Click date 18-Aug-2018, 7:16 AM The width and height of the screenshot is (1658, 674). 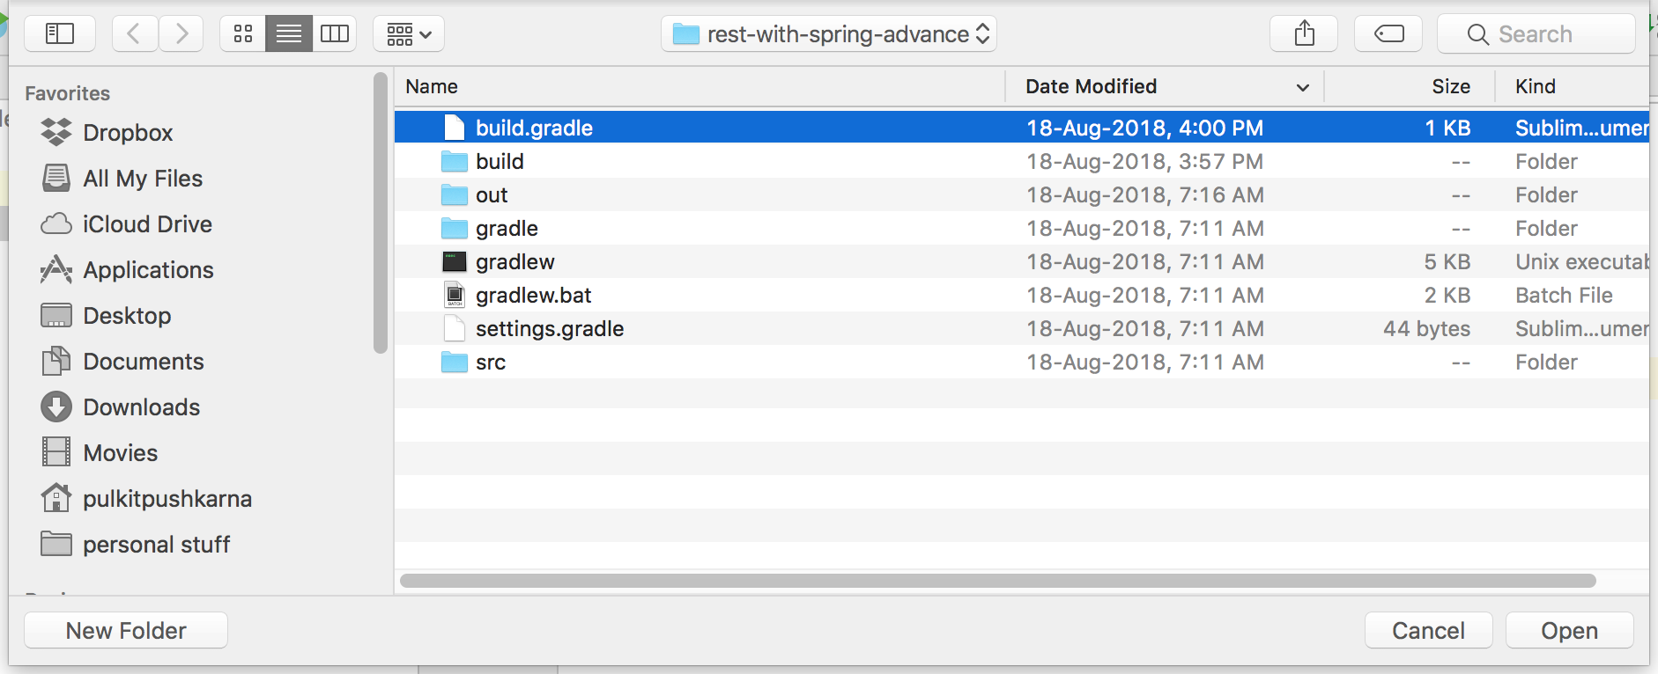coord(1144,194)
